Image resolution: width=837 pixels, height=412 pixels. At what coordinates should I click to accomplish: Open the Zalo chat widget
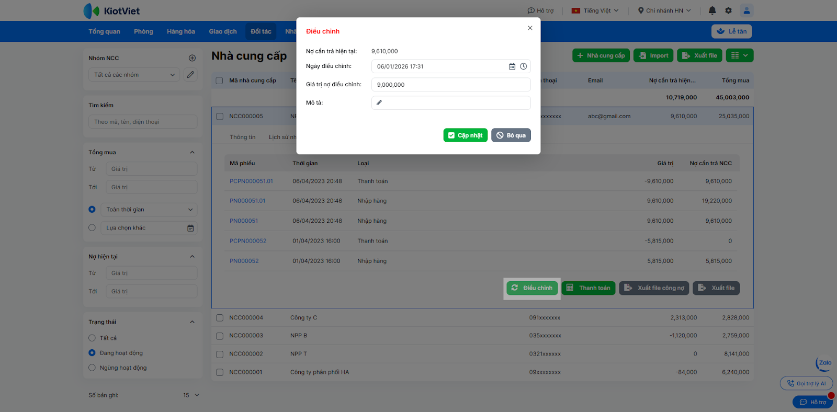824,363
